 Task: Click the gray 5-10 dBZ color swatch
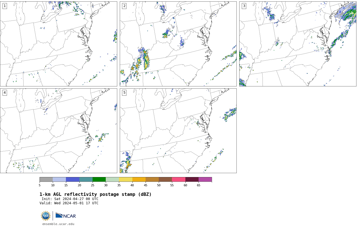[46, 180]
